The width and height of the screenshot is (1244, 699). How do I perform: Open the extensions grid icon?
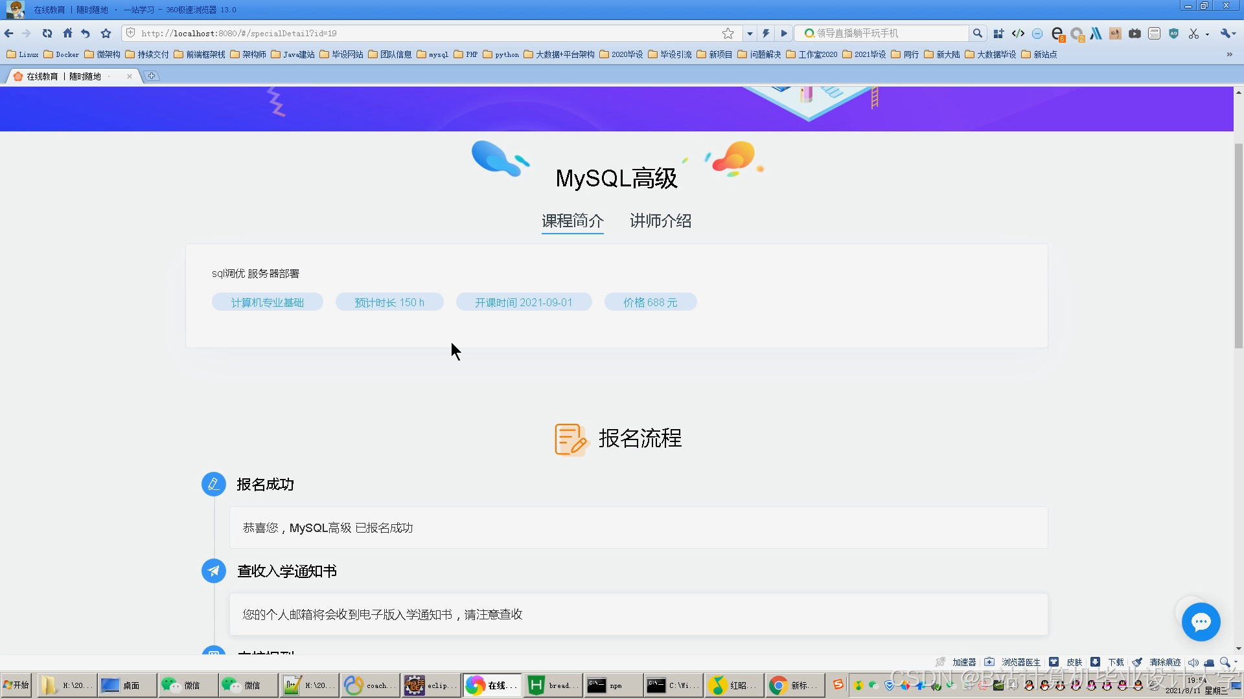point(998,33)
